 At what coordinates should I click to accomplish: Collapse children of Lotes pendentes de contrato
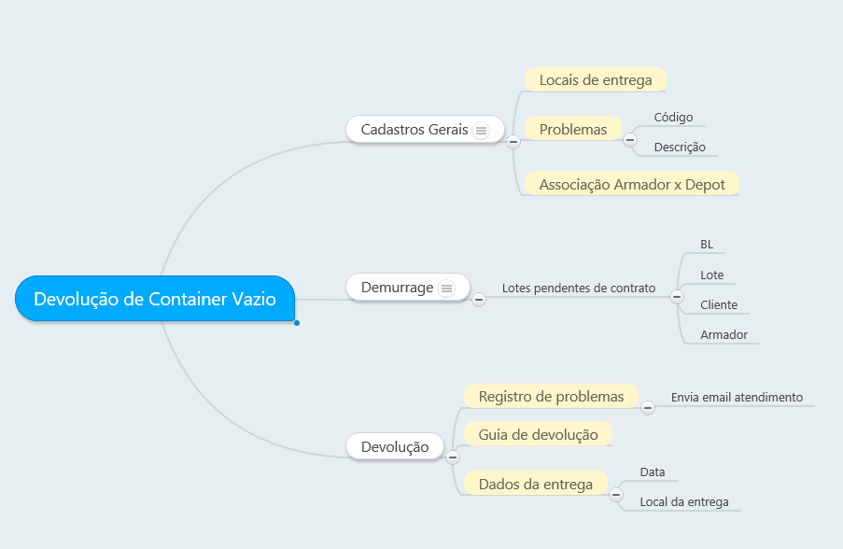tap(677, 296)
